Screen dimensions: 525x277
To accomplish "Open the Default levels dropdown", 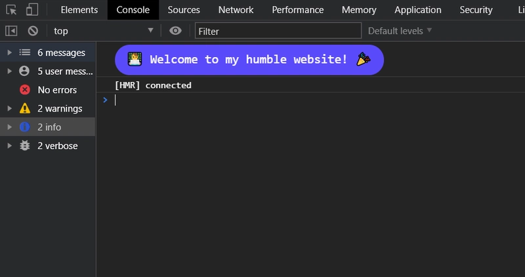I will point(400,31).
